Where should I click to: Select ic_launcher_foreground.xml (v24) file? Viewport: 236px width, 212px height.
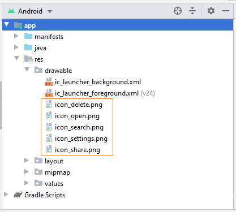point(105,93)
